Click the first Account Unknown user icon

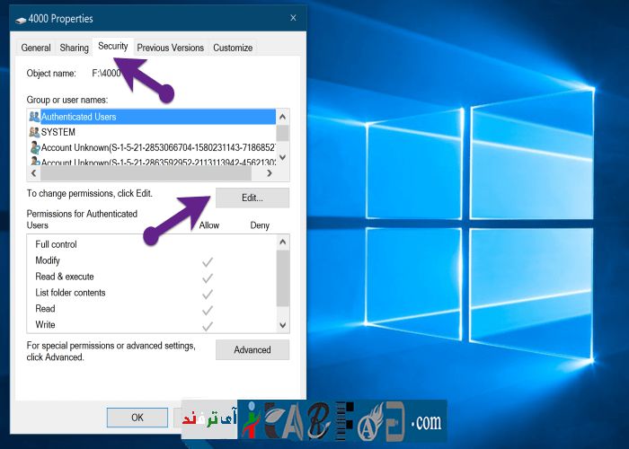tap(34, 147)
